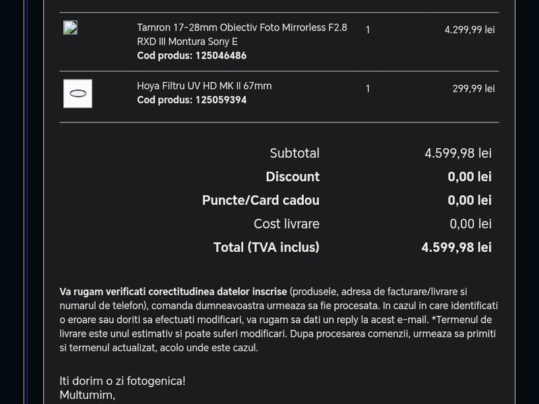Click the bold 'Va rugam verificati corectitudinea' text
Viewport: 539px width, 404px height.
click(173, 292)
